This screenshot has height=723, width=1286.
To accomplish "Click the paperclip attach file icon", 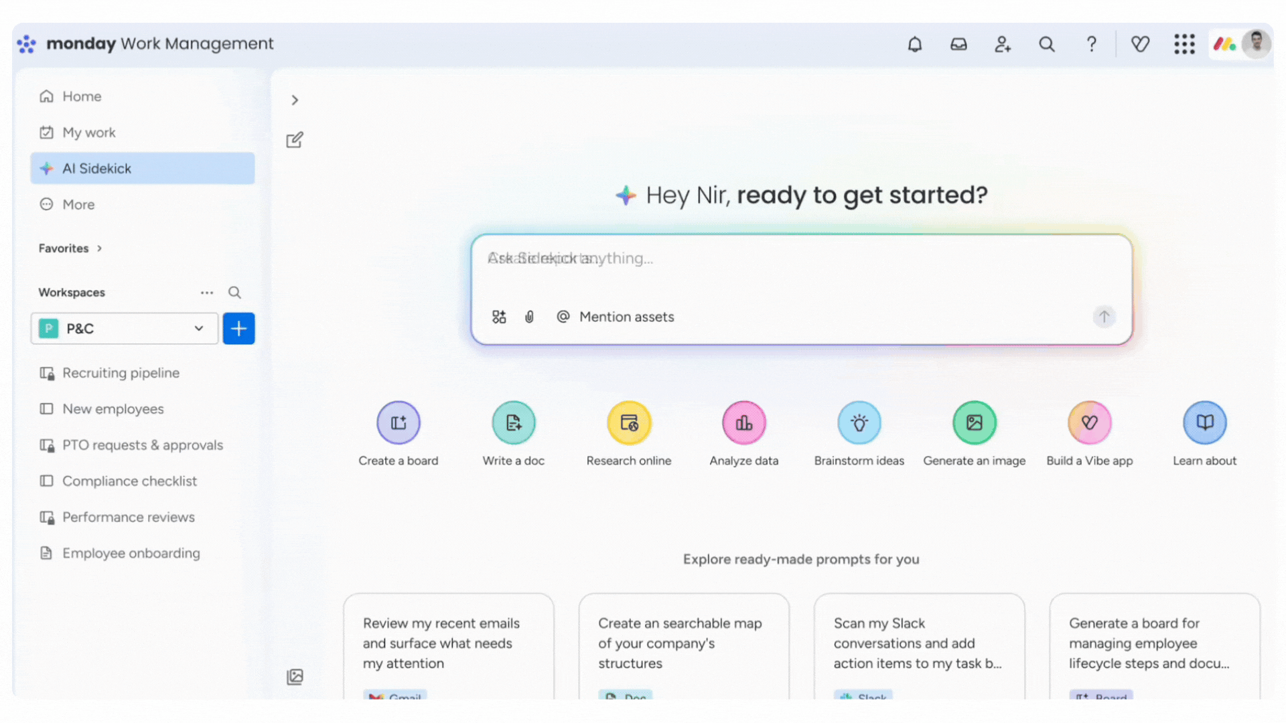I will 529,317.
